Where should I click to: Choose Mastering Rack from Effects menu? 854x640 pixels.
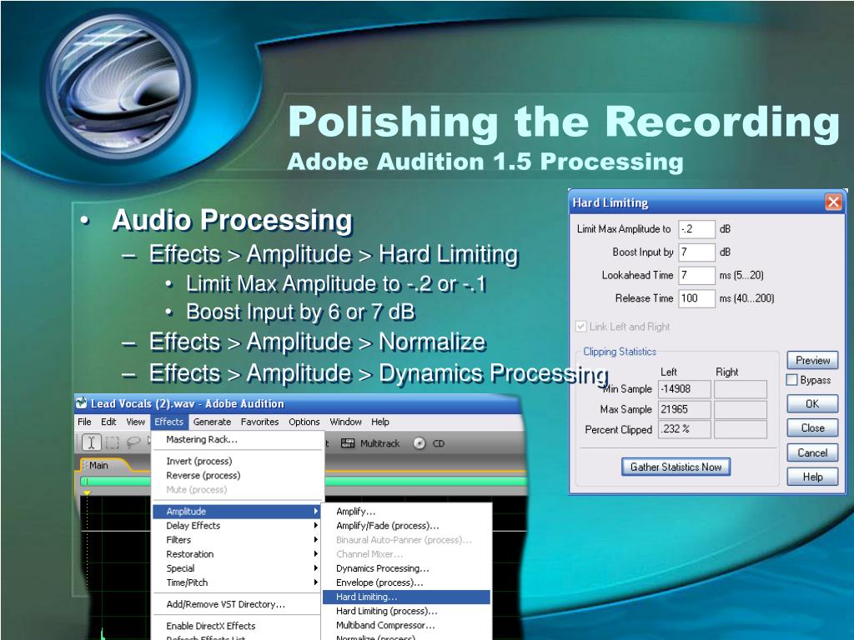pos(237,439)
